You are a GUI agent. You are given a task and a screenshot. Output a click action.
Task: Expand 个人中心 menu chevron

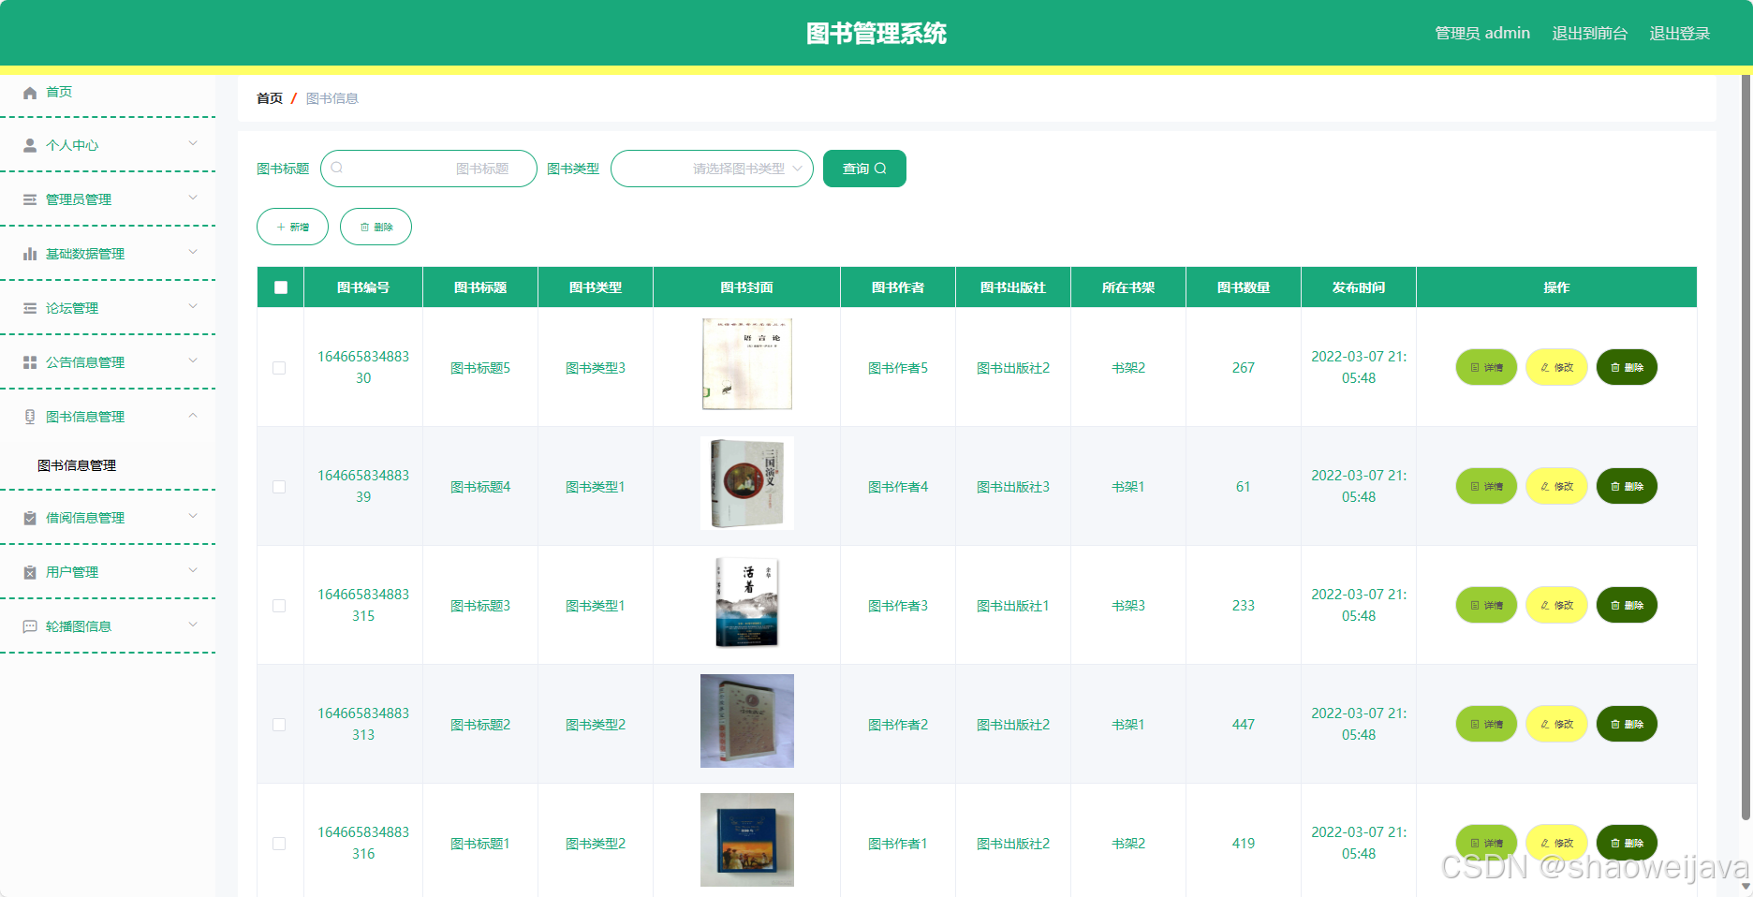point(193,143)
